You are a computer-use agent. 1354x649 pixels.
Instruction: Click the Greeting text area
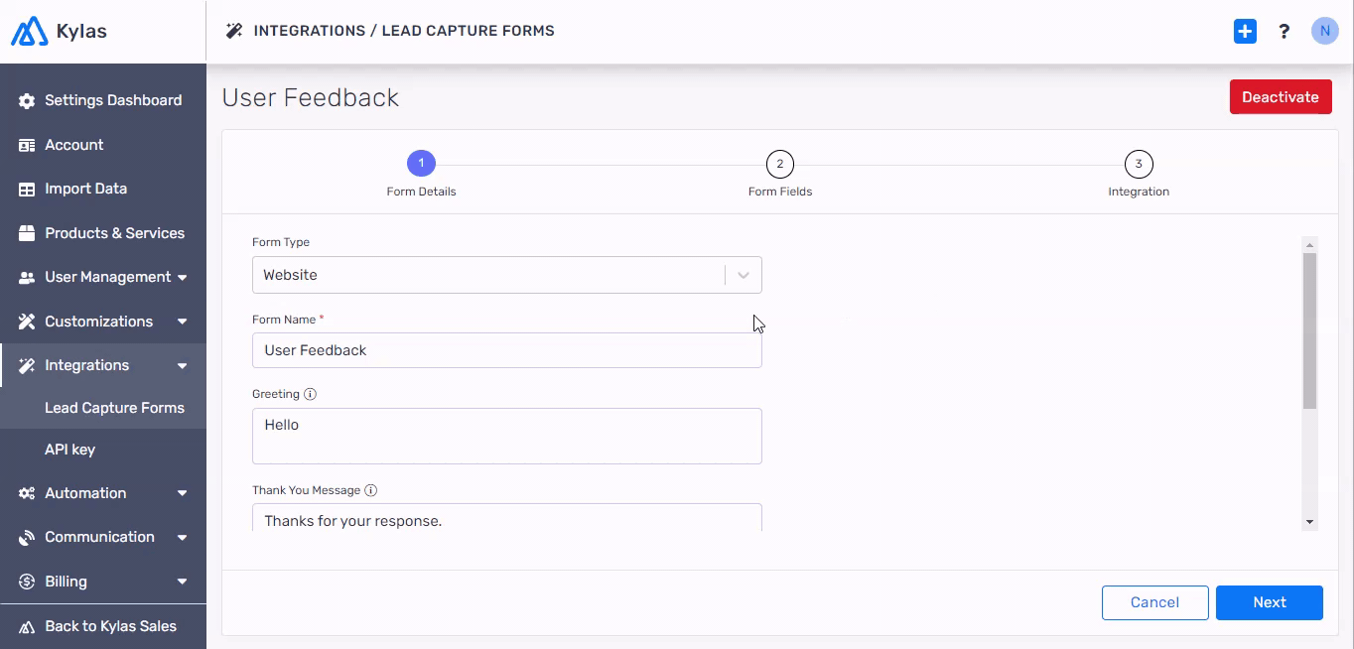tap(507, 436)
